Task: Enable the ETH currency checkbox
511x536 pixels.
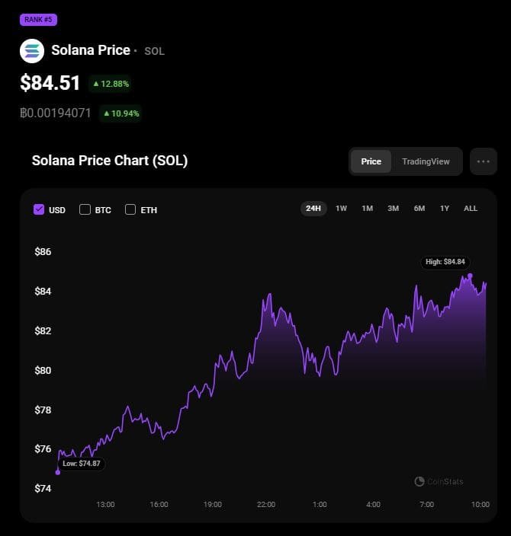Action: 130,209
